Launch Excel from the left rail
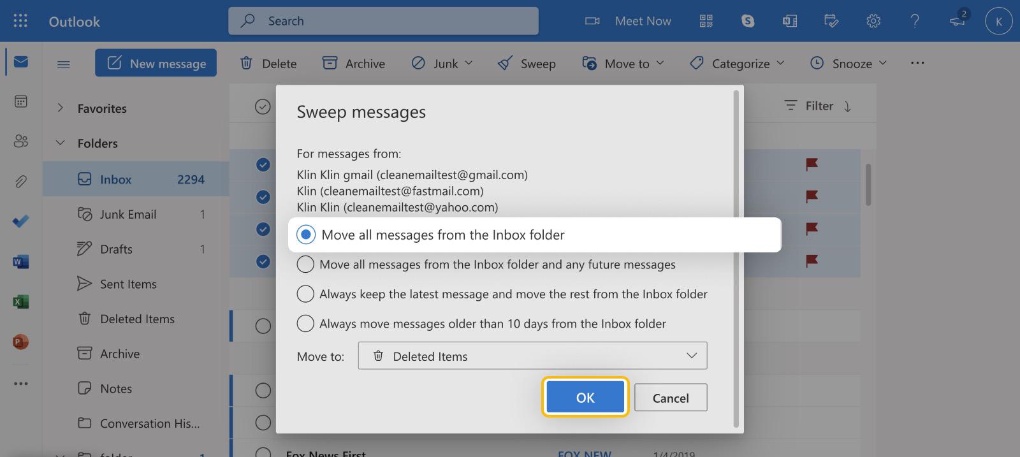The height and width of the screenshot is (457, 1020). click(20, 301)
